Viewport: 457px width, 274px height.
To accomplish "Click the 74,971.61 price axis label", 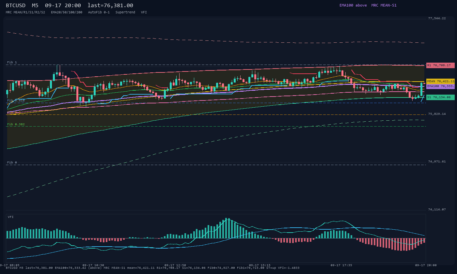I will pos(437,161).
